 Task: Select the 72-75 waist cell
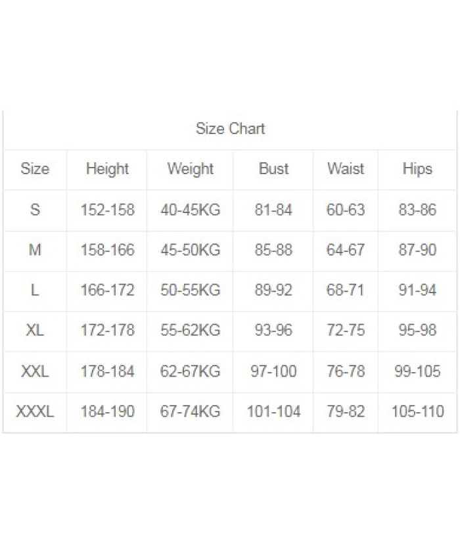coord(346,331)
